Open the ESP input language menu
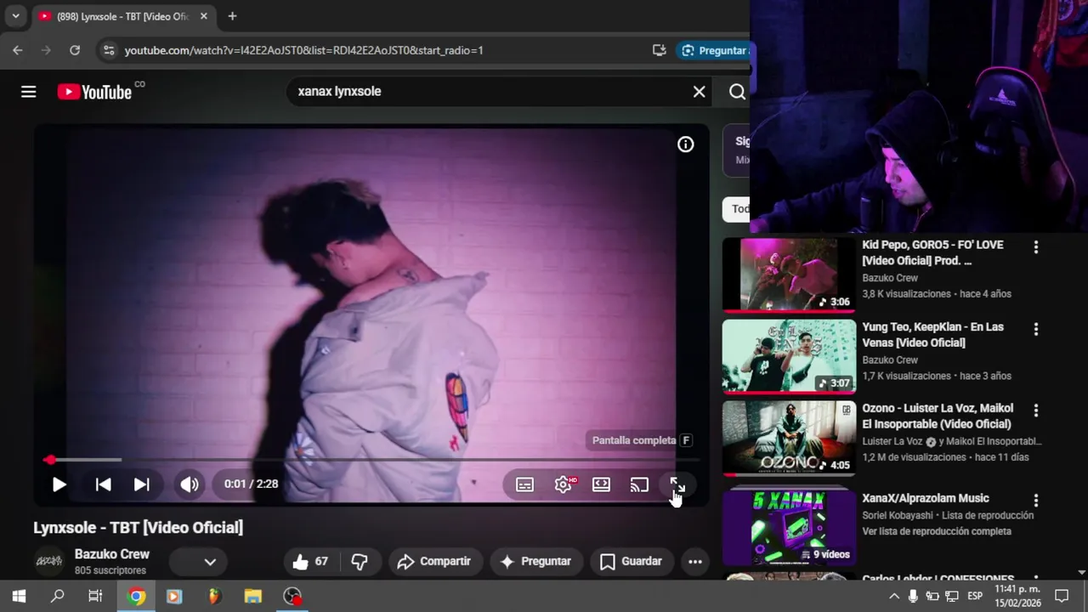 975,596
